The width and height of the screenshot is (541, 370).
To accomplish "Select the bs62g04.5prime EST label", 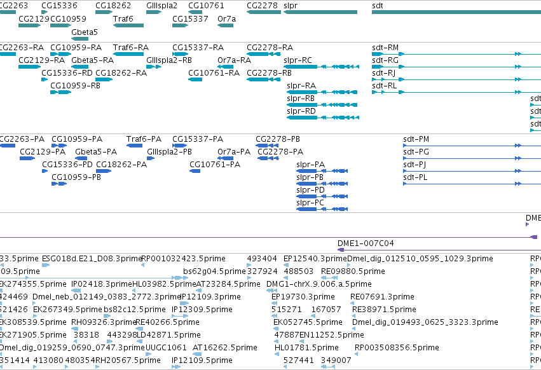I will click(214, 271).
